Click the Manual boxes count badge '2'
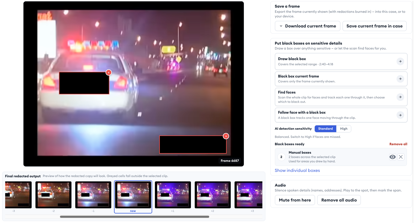This screenshot has height=223, width=414. (281, 157)
